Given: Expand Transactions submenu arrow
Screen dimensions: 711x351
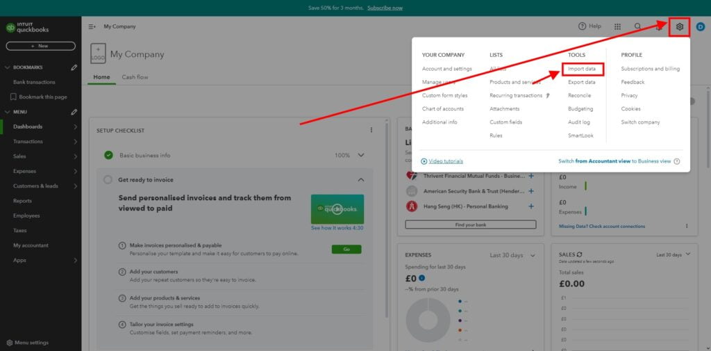Looking at the screenshot, I should click(75, 142).
